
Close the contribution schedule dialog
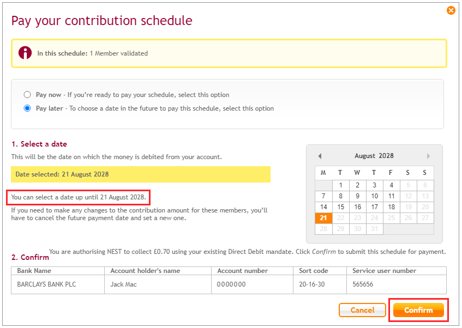click(x=451, y=10)
